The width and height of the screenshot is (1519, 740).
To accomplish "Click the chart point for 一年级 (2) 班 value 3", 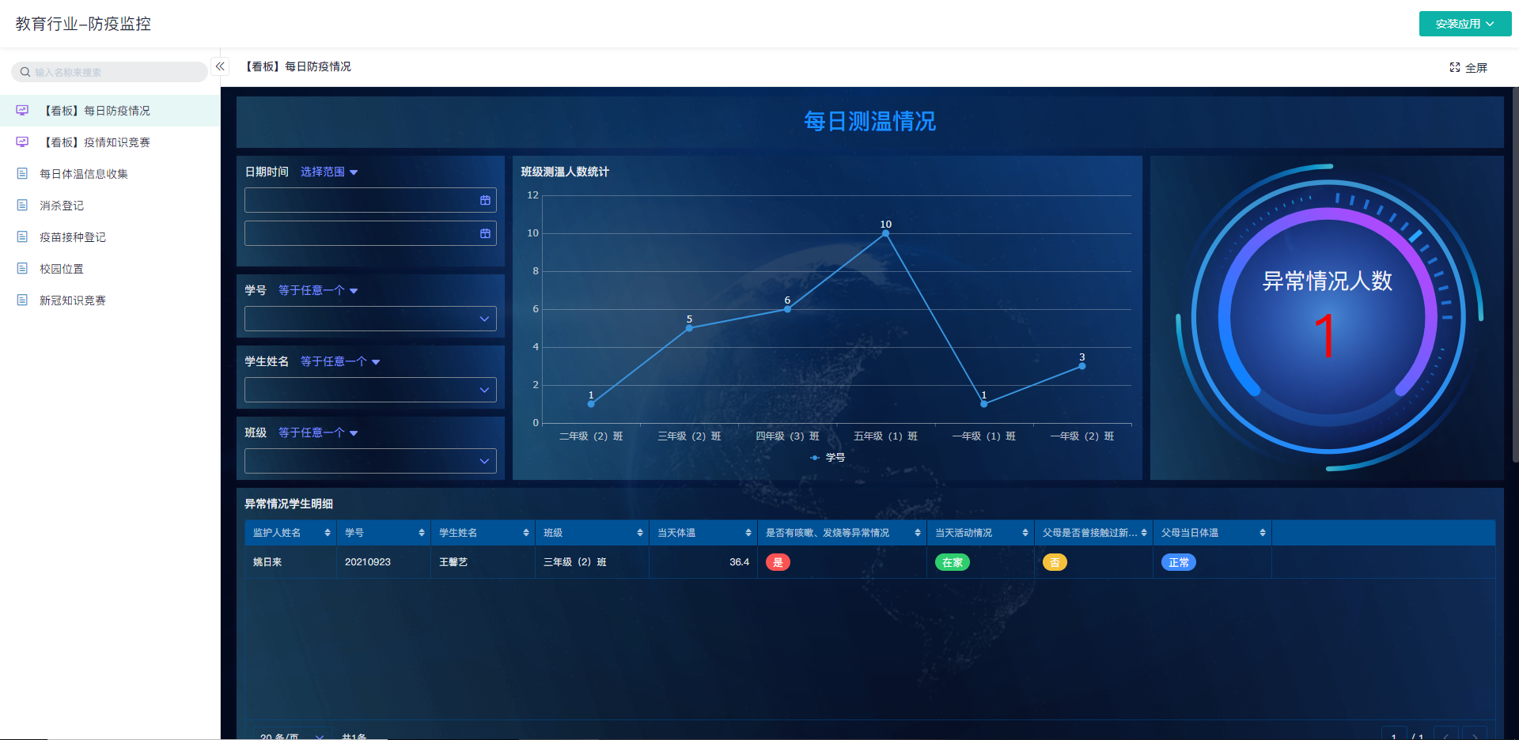I will [x=1081, y=366].
